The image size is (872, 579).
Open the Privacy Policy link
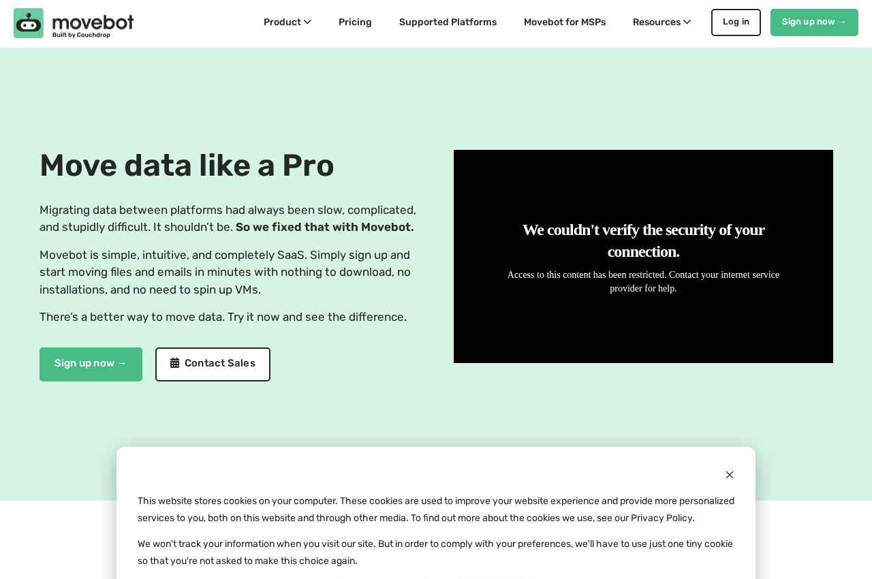point(661,518)
